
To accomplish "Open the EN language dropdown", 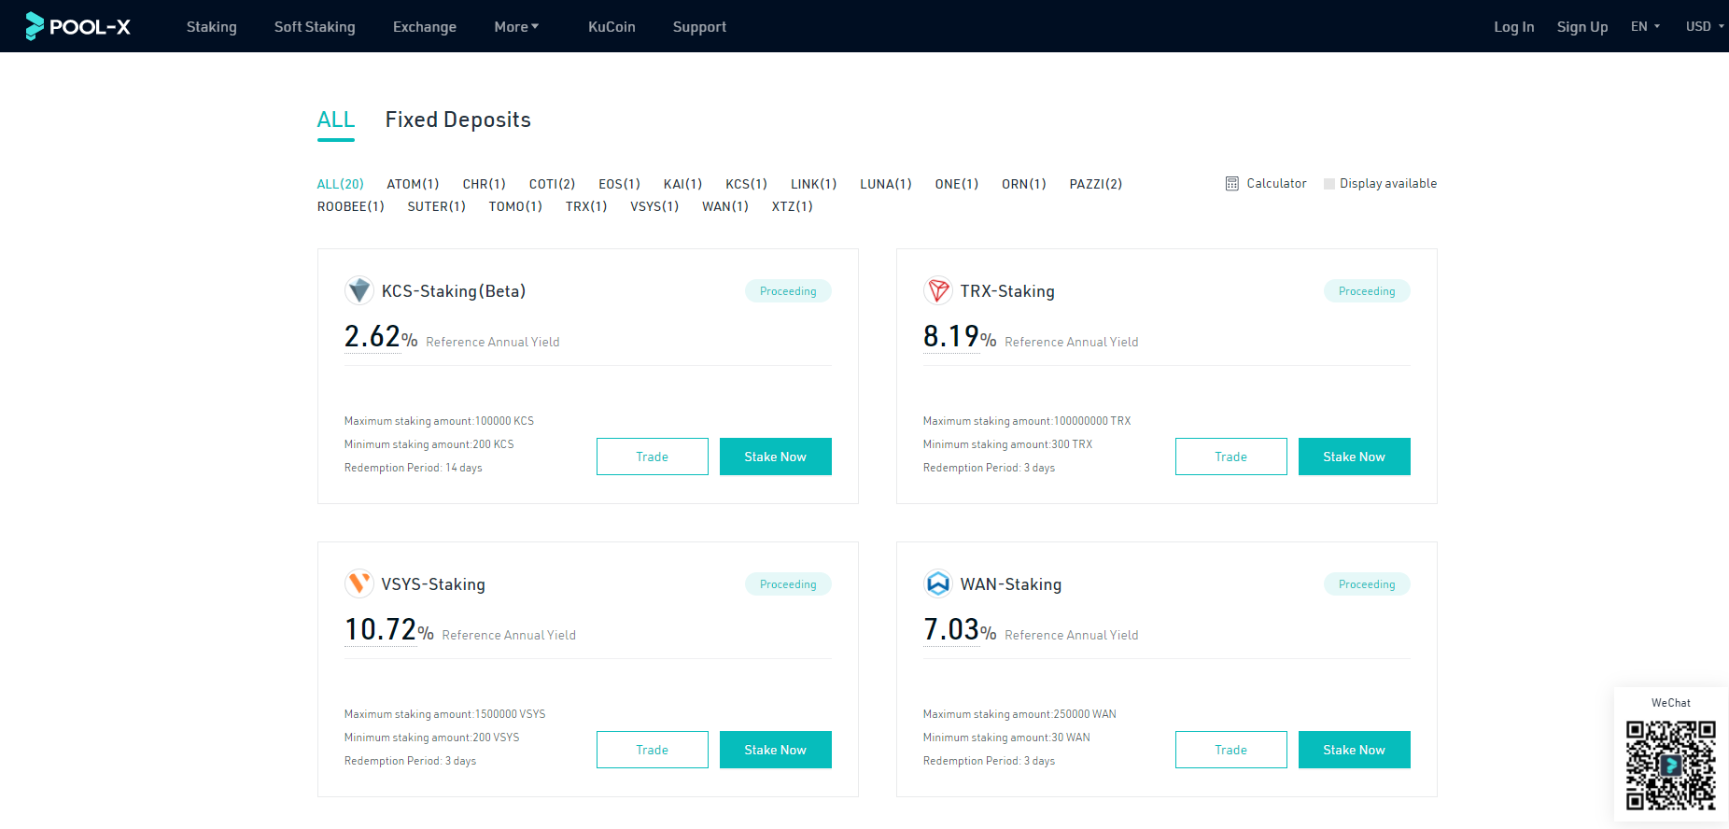I will click(1645, 26).
